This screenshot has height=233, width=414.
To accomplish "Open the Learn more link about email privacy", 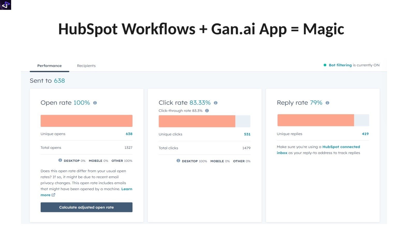I will (x=127, y=189).
